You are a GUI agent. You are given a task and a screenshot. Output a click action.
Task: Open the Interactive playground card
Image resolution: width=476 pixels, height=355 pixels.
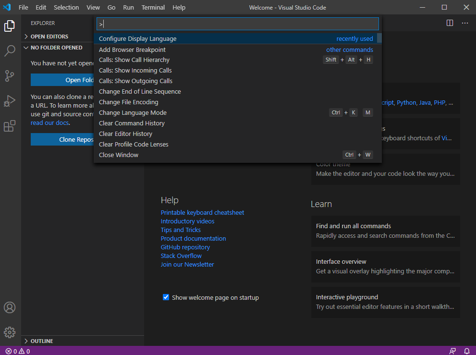pos(385,302)
